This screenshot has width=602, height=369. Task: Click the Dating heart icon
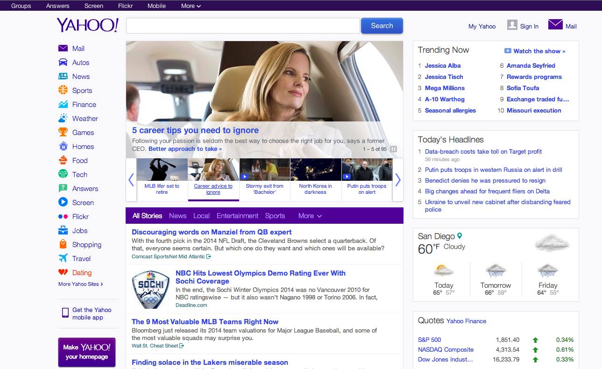[63, 272]
